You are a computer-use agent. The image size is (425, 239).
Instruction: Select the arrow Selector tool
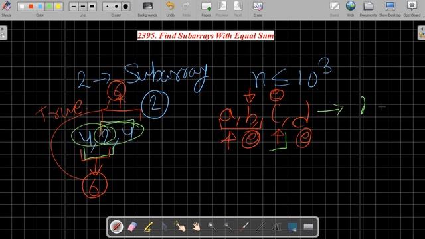click(165, 227)
